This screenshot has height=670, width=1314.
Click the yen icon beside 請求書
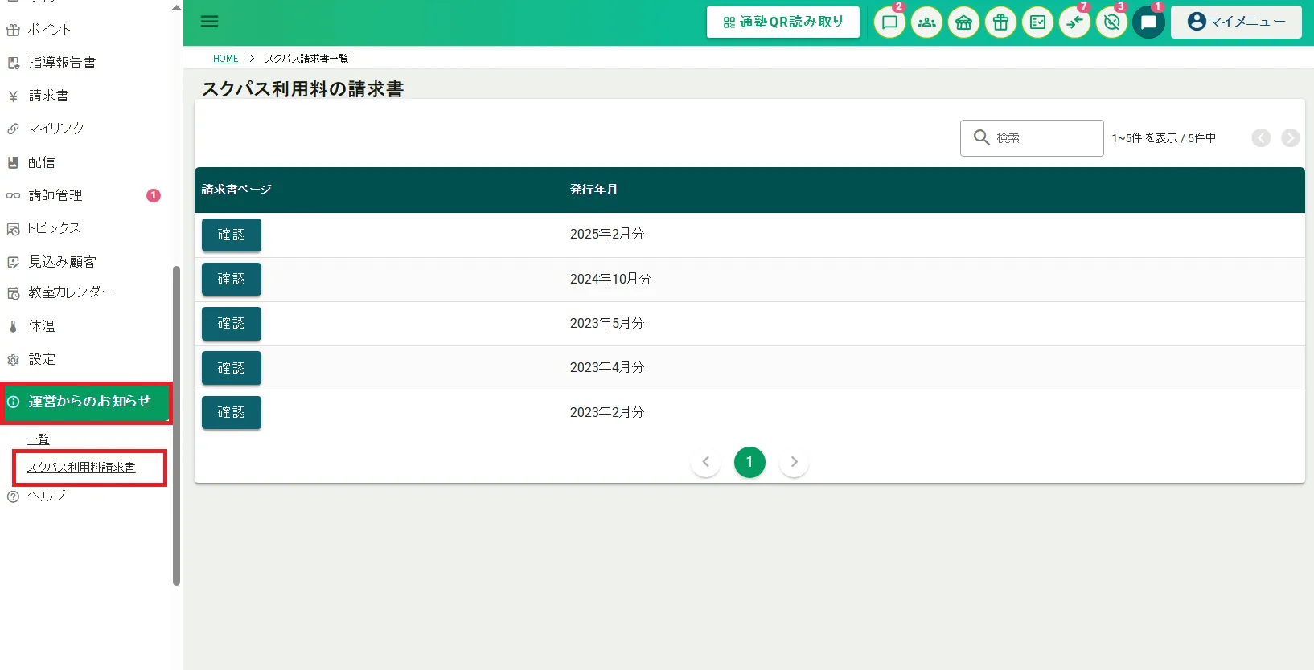(13, 96)
